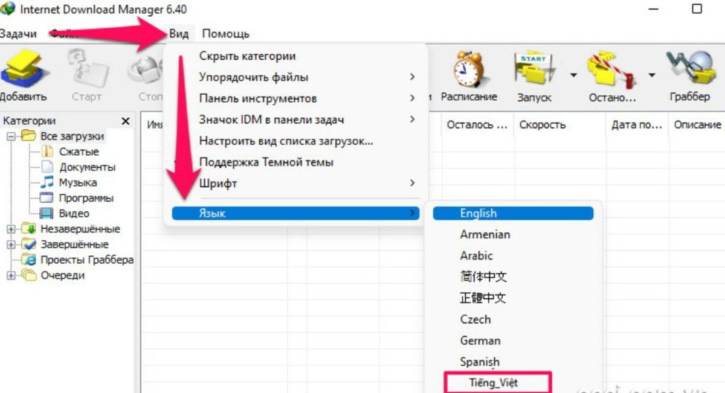The width and height of the screenshot is (725, 393).
Task: Select the Незавершённые folder icon
Action: 28,229
